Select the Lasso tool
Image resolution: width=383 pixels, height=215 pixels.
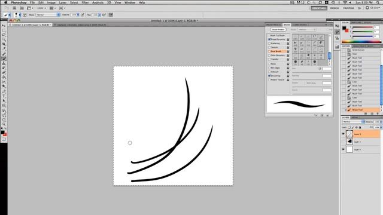point(4,35)
